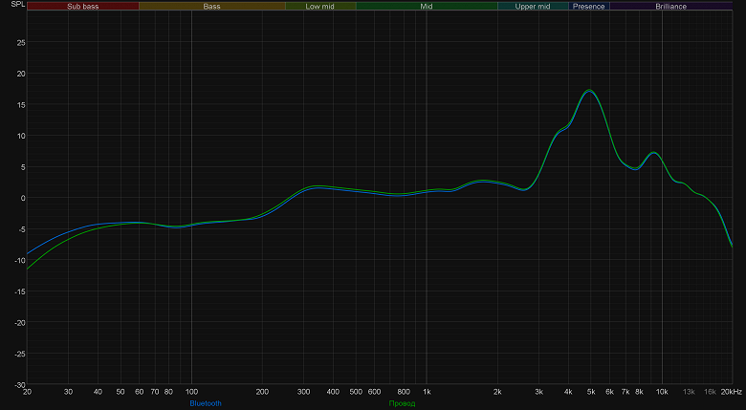Click the Провод legend label
The image size is (746, 410).
click(x=402, y=403)
